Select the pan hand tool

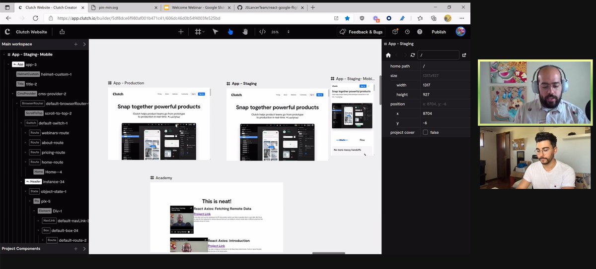(x=245, y=32)
